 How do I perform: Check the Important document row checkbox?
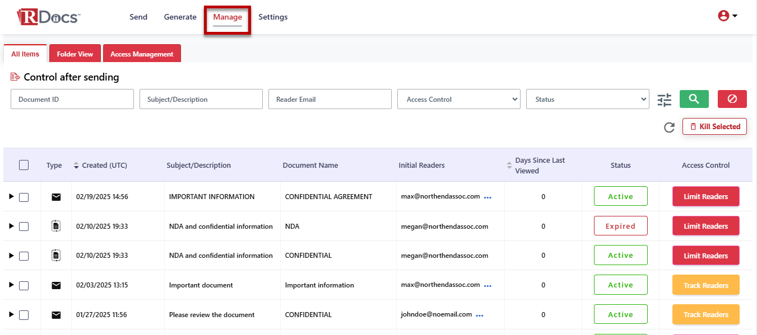[24, 285]
